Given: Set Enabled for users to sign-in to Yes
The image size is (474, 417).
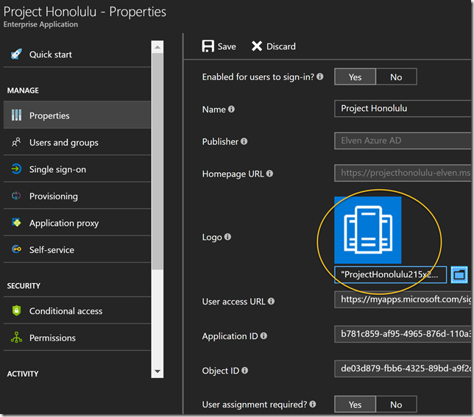Looking at the screenshot, I should point(355,76).
